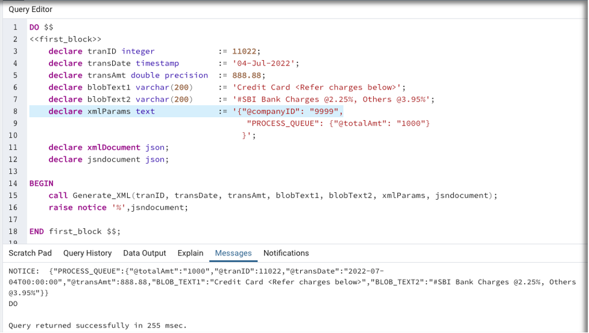Open the Notifications tab
Image resolution: width=589 pixels, height=333 pixels.
pos(286,253)
